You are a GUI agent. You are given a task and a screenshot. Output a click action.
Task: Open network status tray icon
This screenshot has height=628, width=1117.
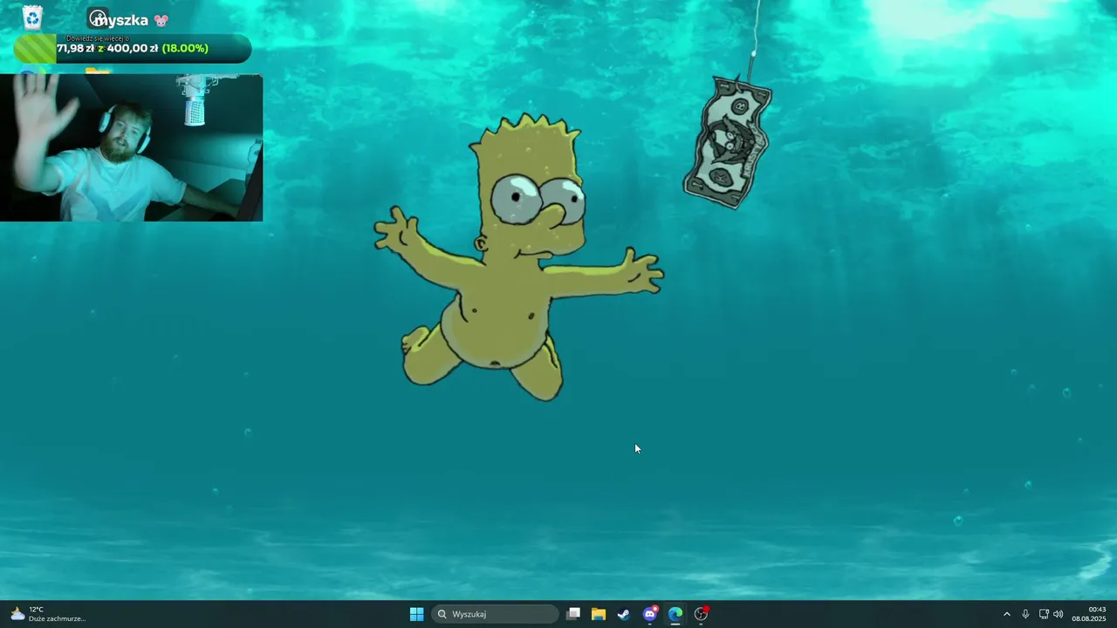[1044, 614]
